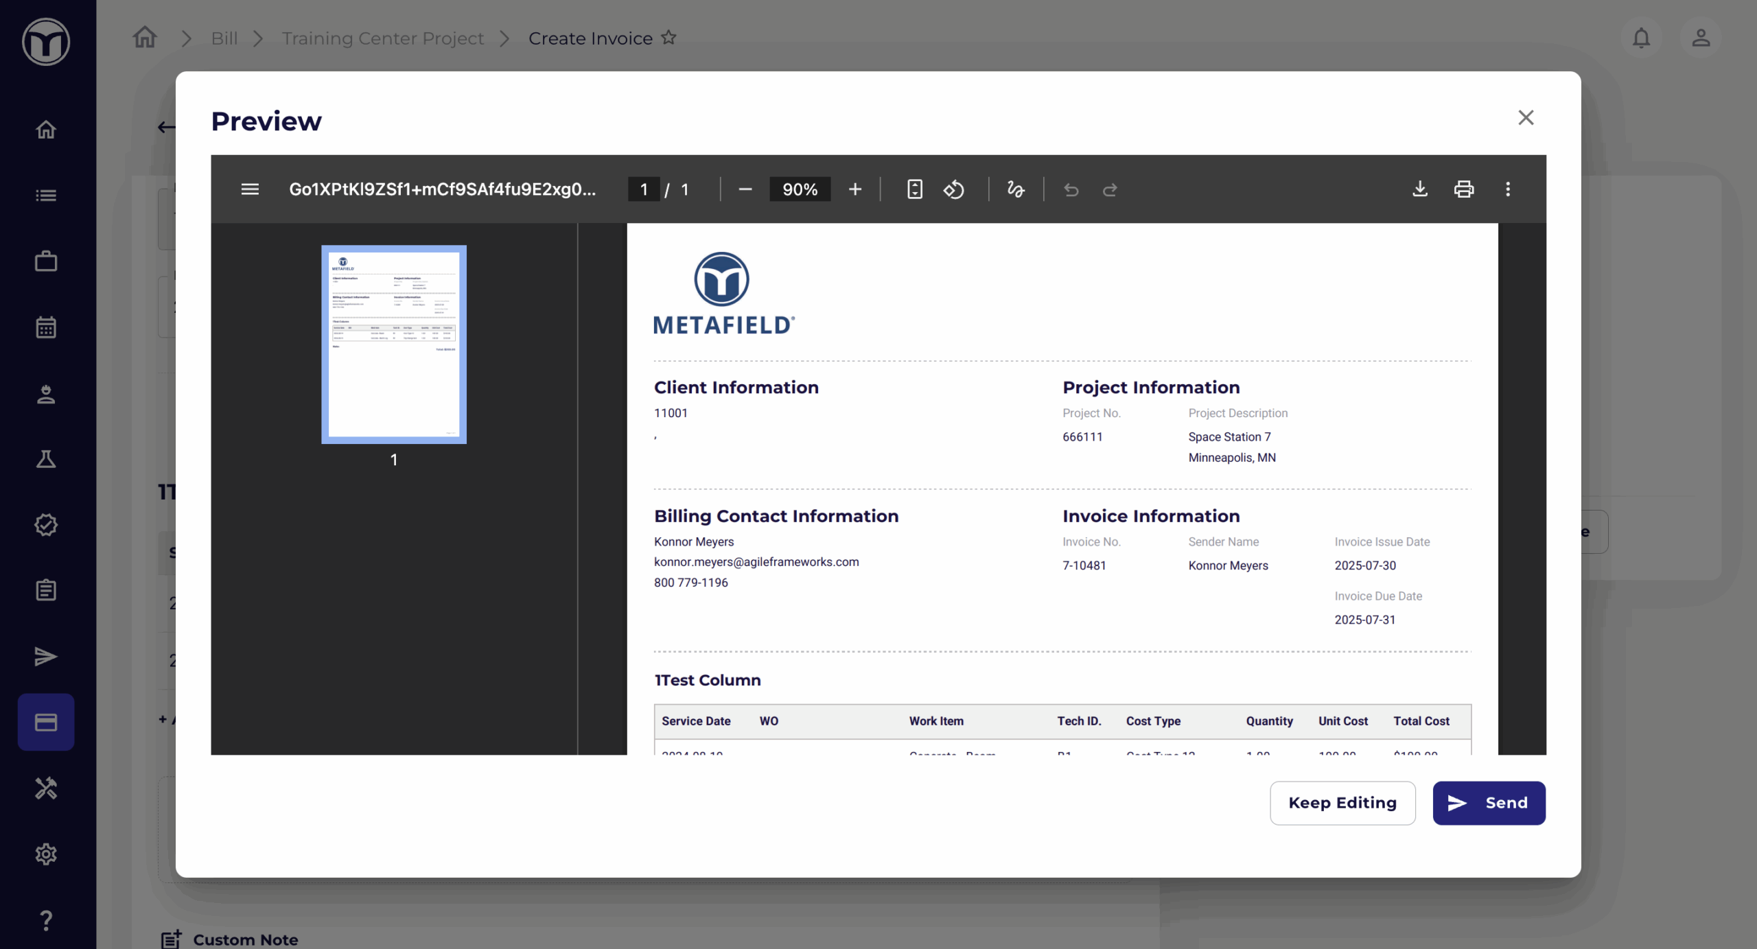The height and width of the screenshot is (949, 1757).
Task: Click the email konnor.meyers@agileframeworks.com
Action: 756,561
